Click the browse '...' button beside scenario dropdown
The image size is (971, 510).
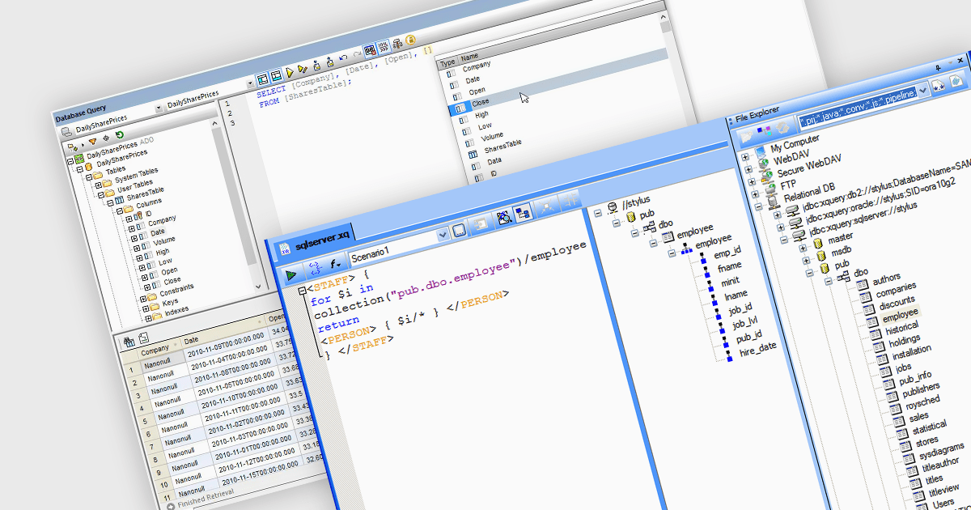pyautogui.click(x=459, y=230)
